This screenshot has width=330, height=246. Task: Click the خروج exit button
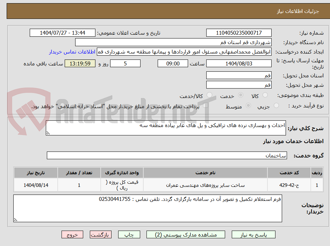coord(72,234)
